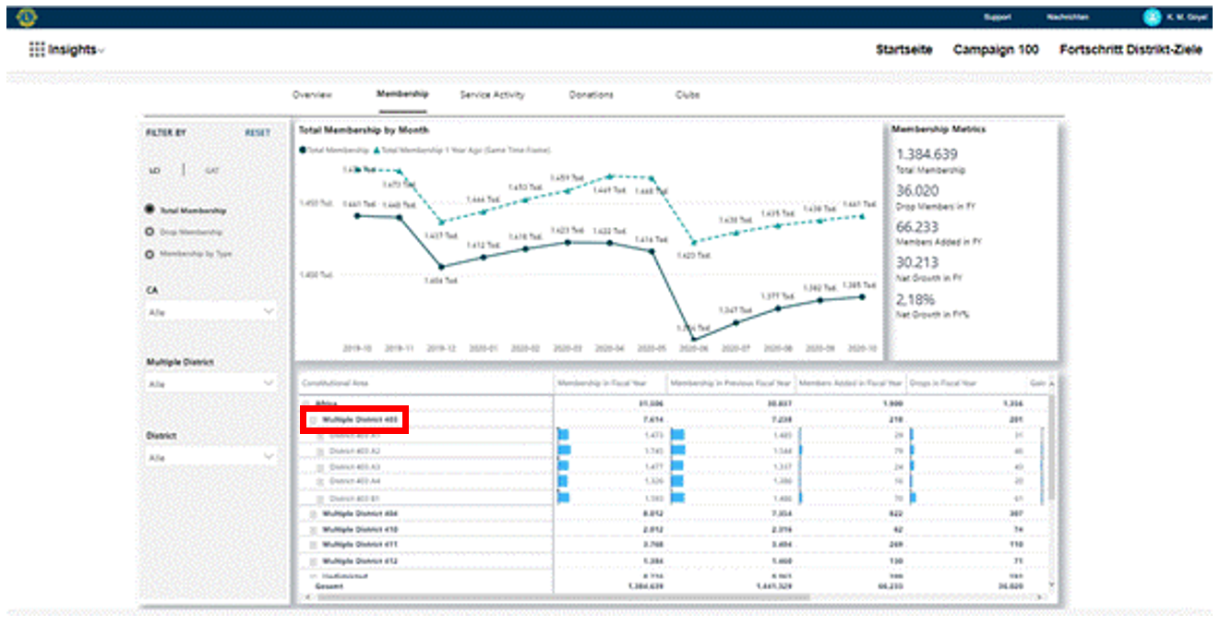Expand Multiple District 404 row icon
Screen dimensions: 1220x626
[x=312, y=513]
